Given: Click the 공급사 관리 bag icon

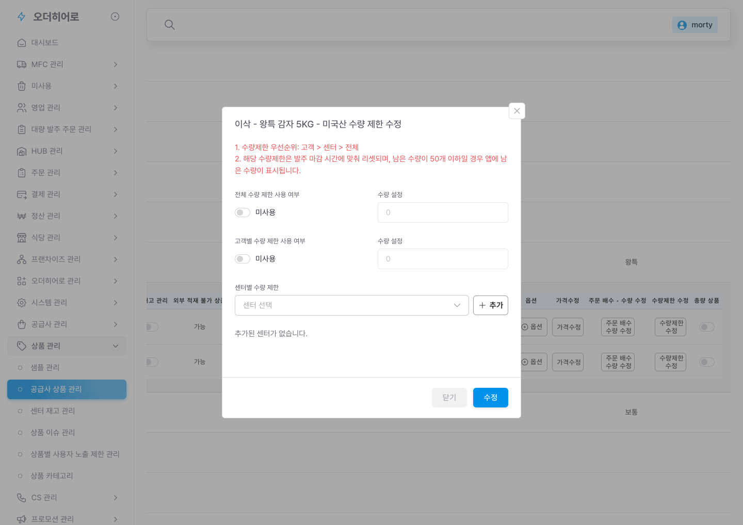Looking at the screenshot, I should pos(22,324).
